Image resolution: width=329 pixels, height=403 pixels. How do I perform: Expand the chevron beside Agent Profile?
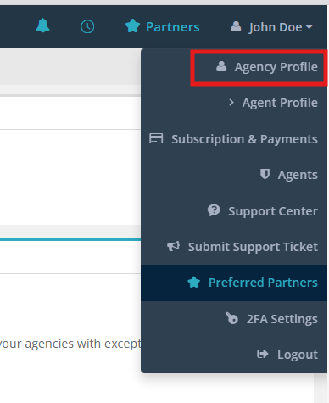pyautogui.click(x=231, y=102)
